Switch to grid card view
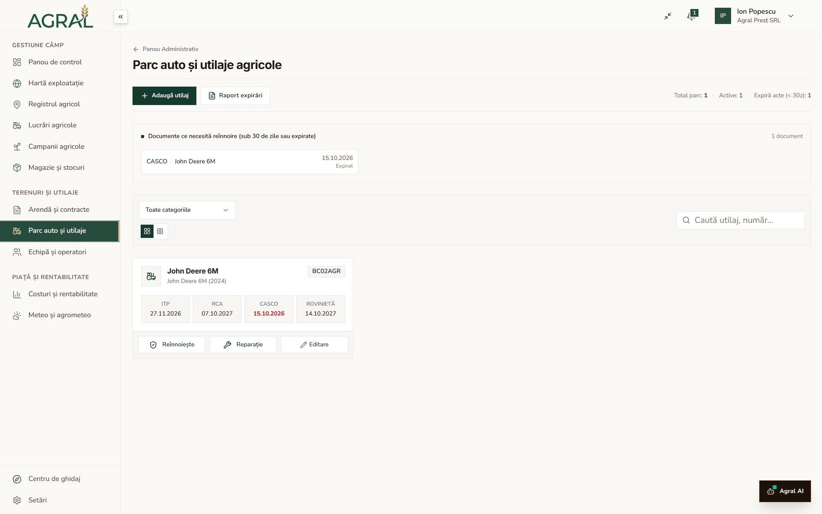This screenshot has height=514, width=822. tap(147, 231)
